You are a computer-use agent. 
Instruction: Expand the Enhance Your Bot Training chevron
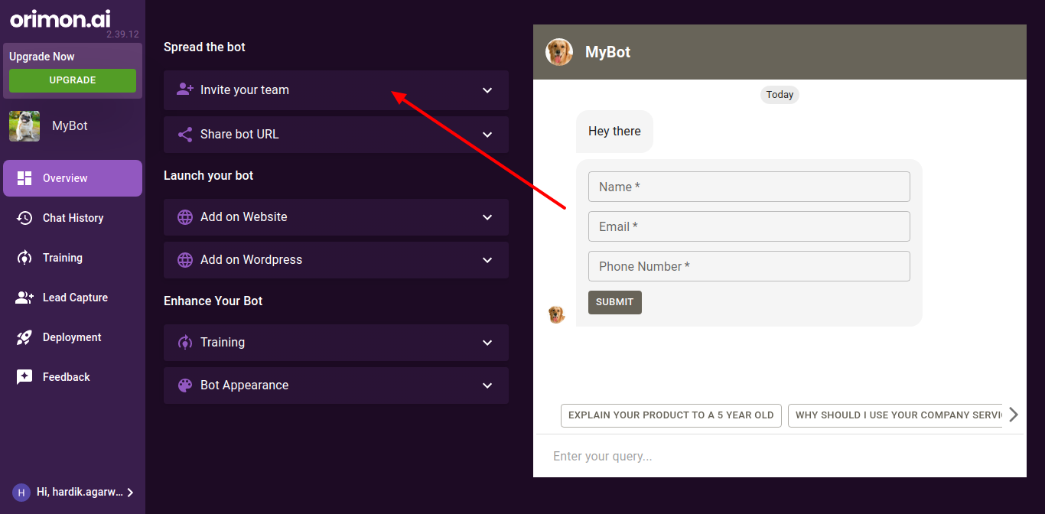point(487,343)
